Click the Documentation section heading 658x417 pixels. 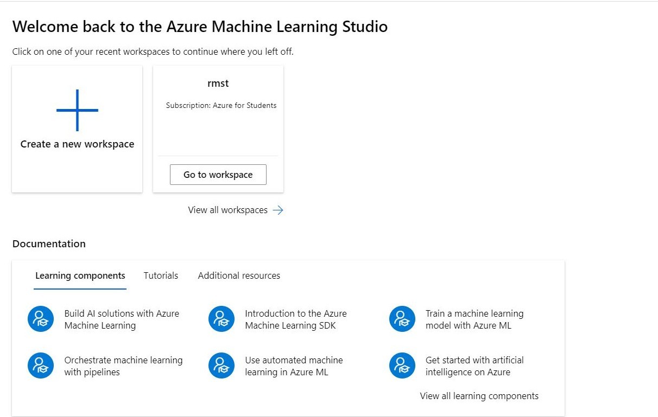pyautogui.click(x=49, y=244)
